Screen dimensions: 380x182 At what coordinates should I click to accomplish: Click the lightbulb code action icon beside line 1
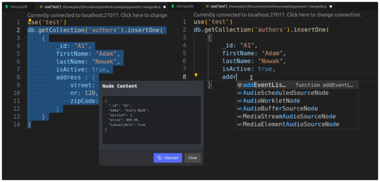(x=30, y=20)
